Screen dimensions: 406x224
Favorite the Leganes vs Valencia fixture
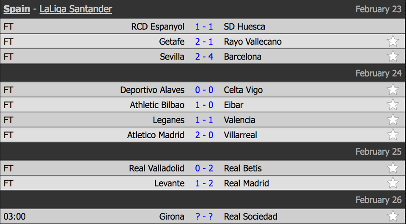[x=392, y=120]
